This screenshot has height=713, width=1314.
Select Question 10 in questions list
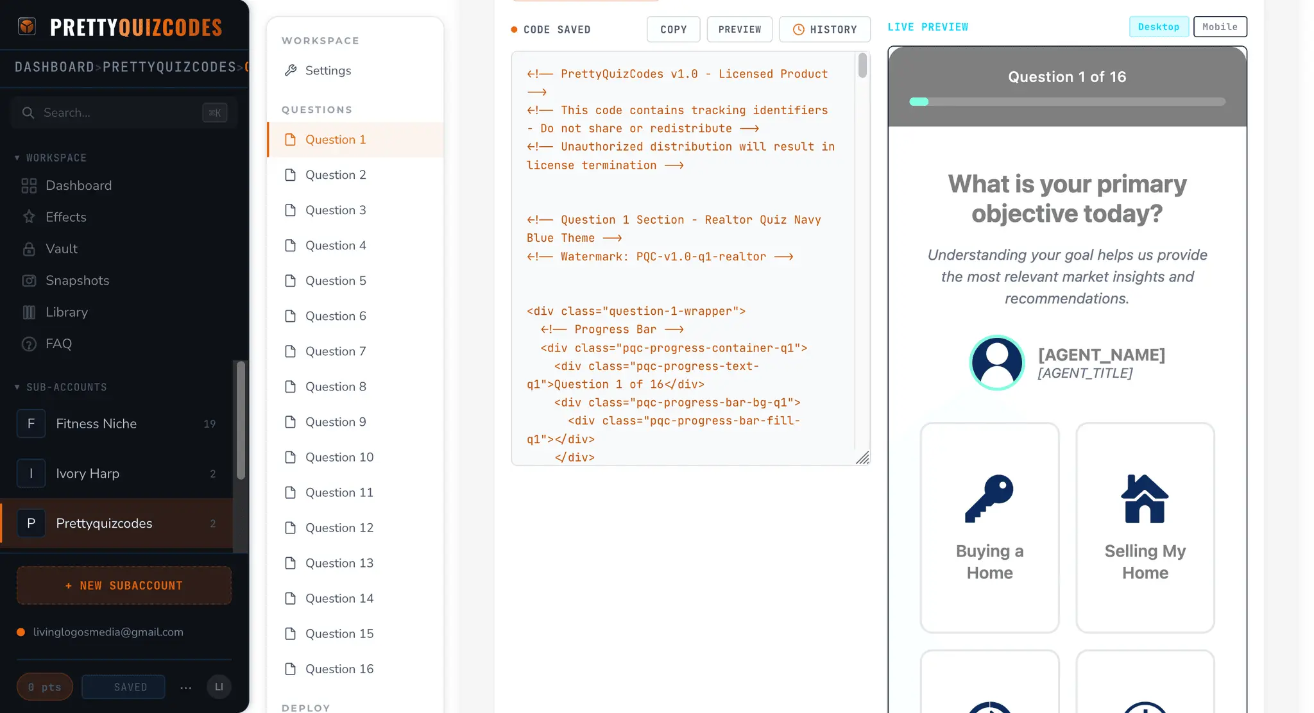click(x=355, y=457)
